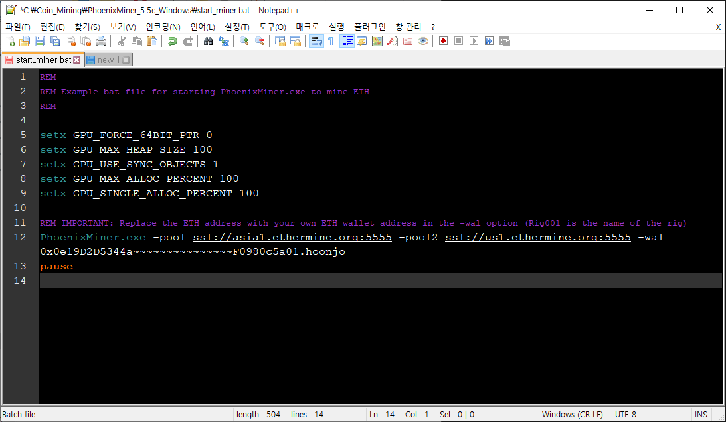726x422 pixels.
Task: Click the Save All toolbar icon
Action: point(55,41)
